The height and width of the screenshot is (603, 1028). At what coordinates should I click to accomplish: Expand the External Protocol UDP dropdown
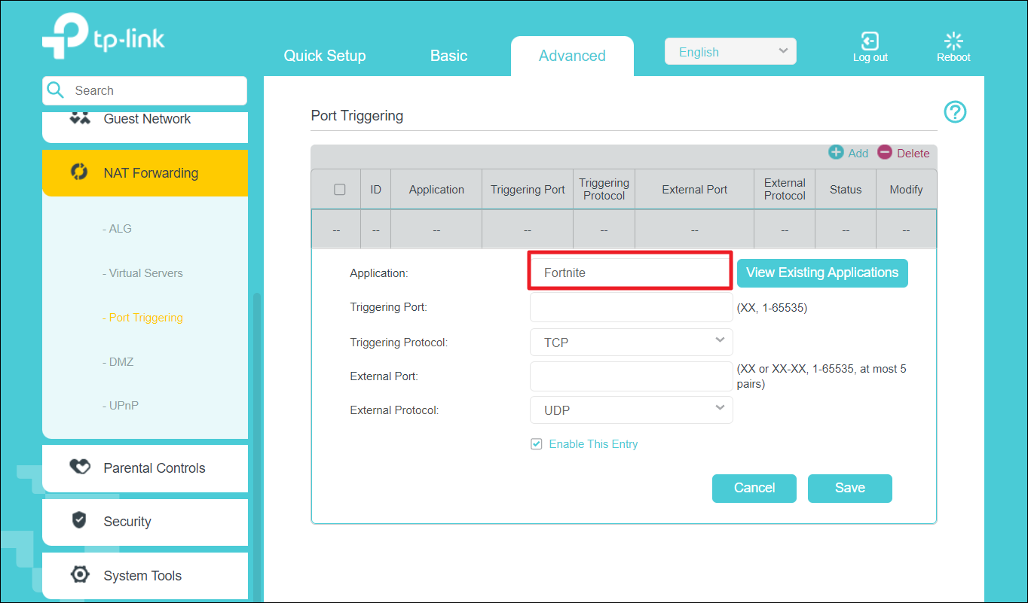pos(631,410)
